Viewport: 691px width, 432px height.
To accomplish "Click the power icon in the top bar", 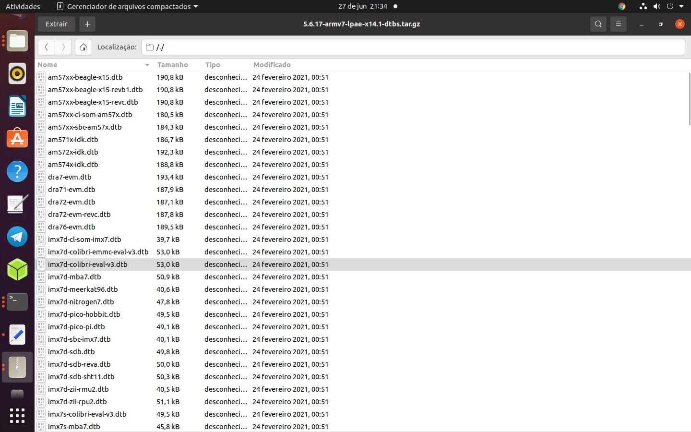I will [670, 6].
